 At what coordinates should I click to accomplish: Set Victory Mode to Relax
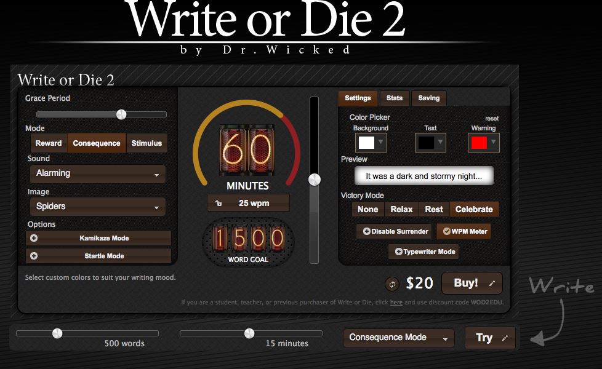[x=401, y=209]
